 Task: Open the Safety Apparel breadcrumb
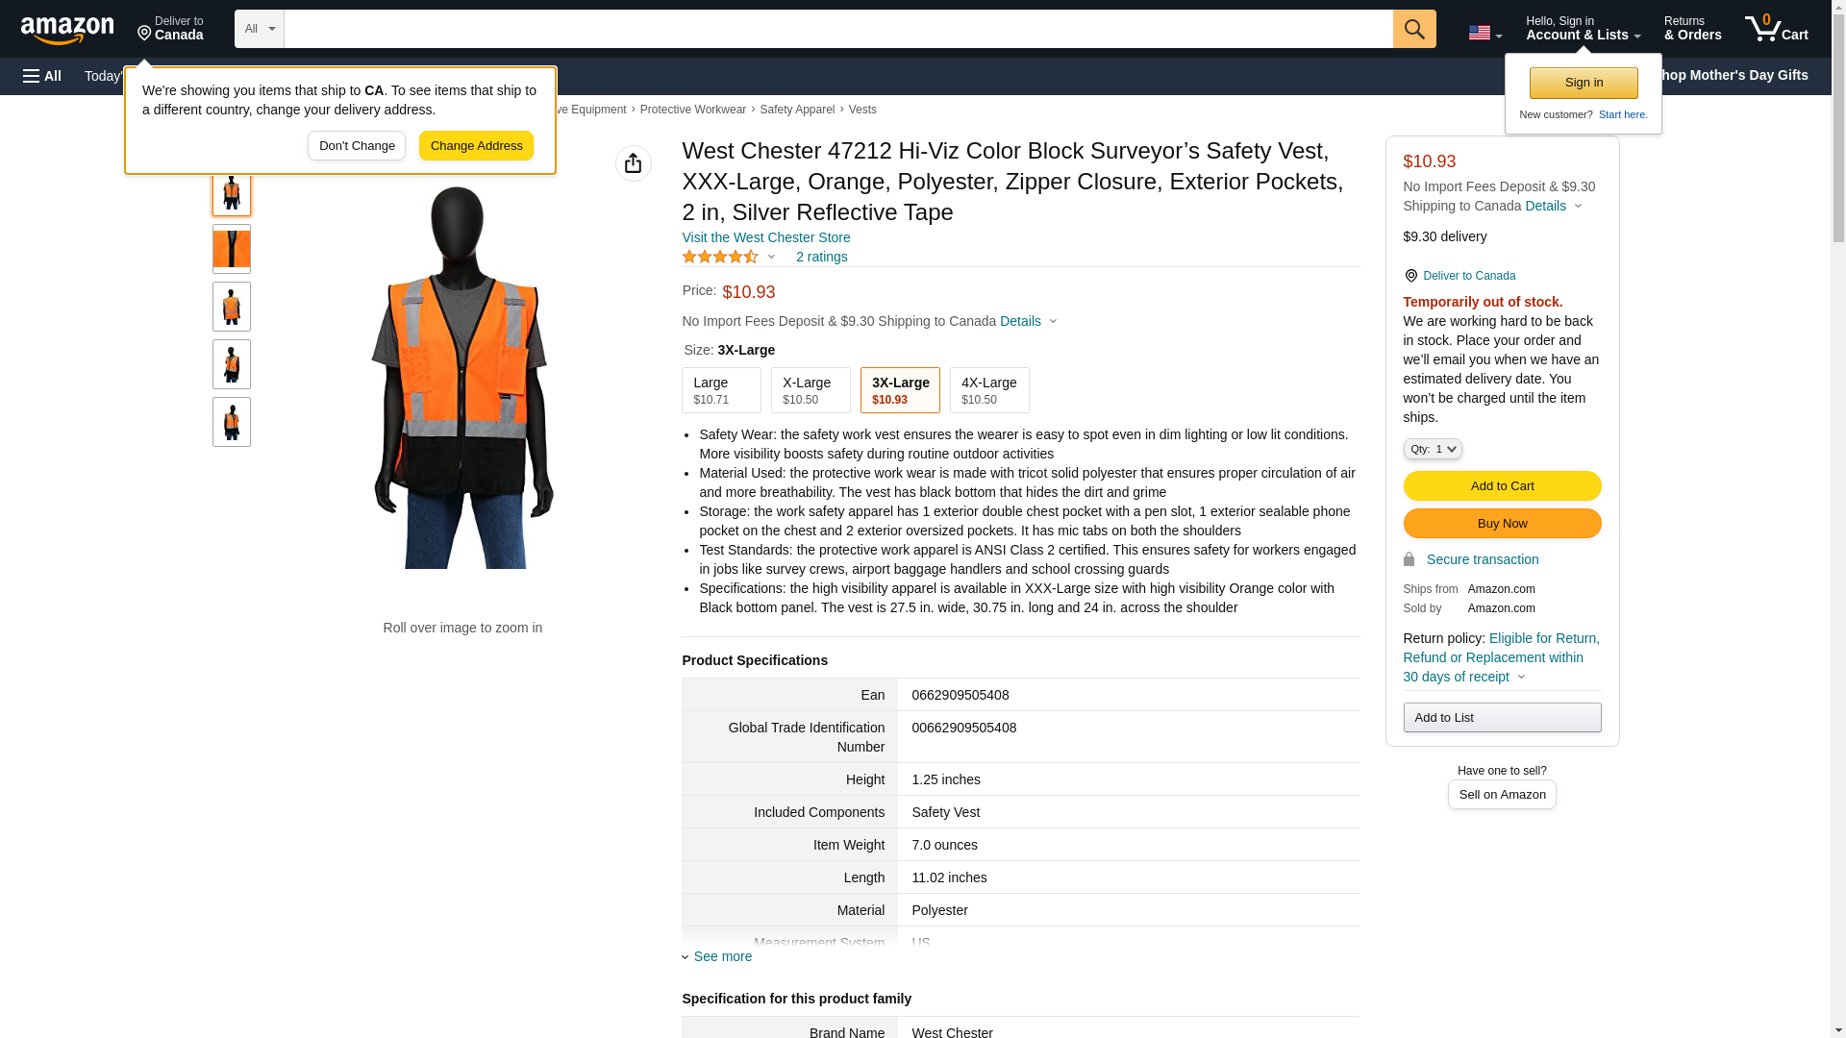pyautogui.click(x=796, y=110)
